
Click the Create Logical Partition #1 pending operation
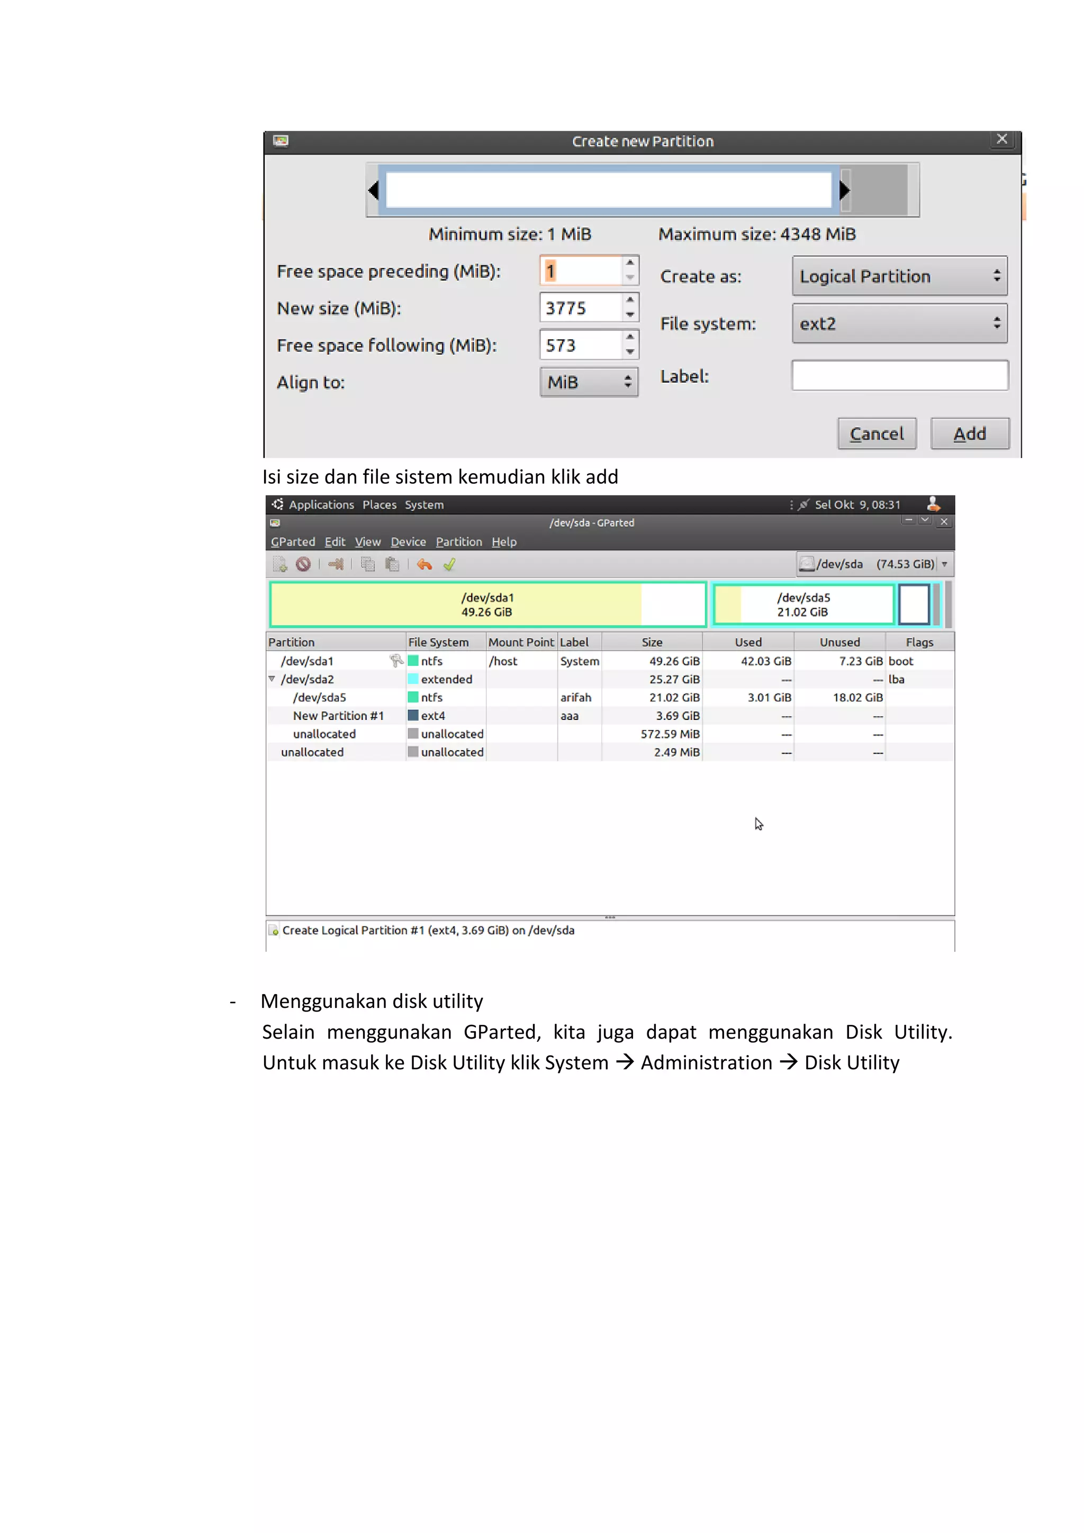pos(428,930)
